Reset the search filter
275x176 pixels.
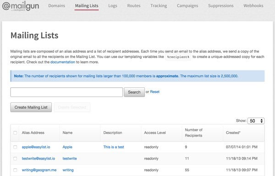point(155,92)
